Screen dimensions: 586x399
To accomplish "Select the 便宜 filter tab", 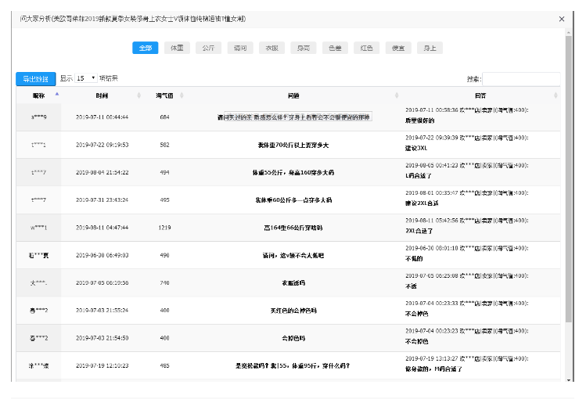I will 398,48.
